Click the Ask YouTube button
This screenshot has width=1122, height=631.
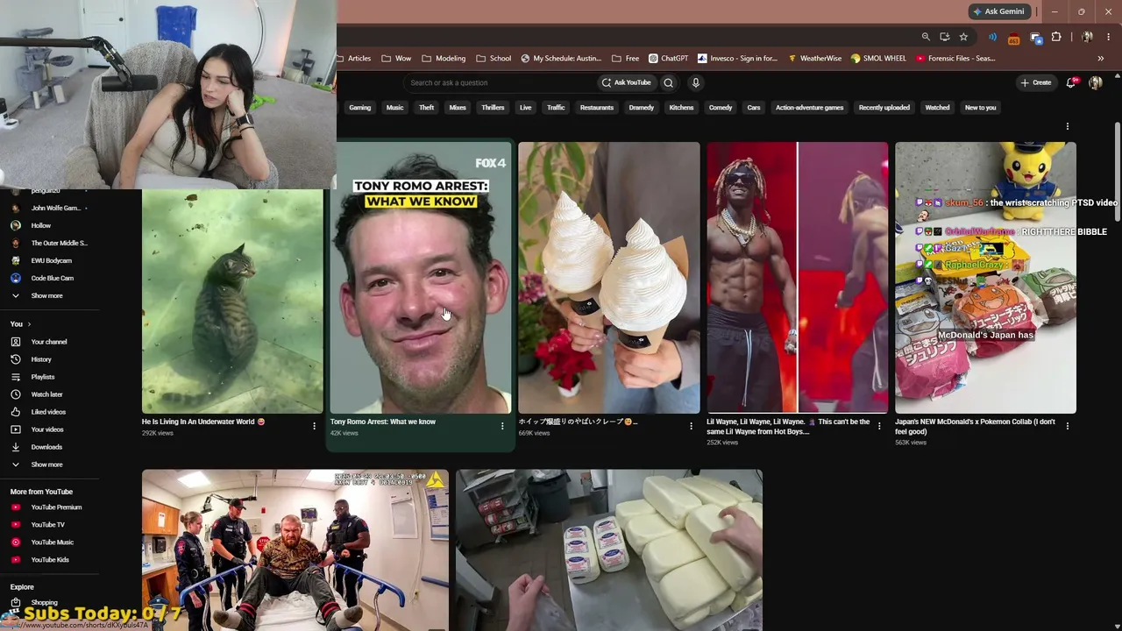(626, 82)
